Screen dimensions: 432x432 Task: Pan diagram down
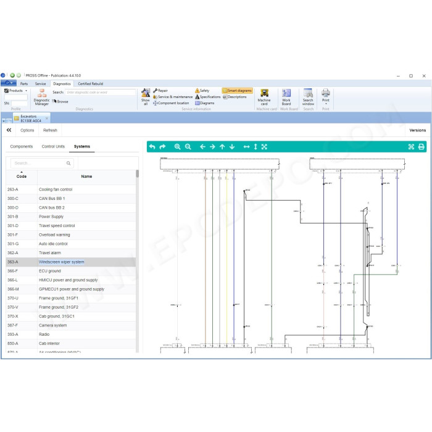pyautogui.click(x=232, y=147)
